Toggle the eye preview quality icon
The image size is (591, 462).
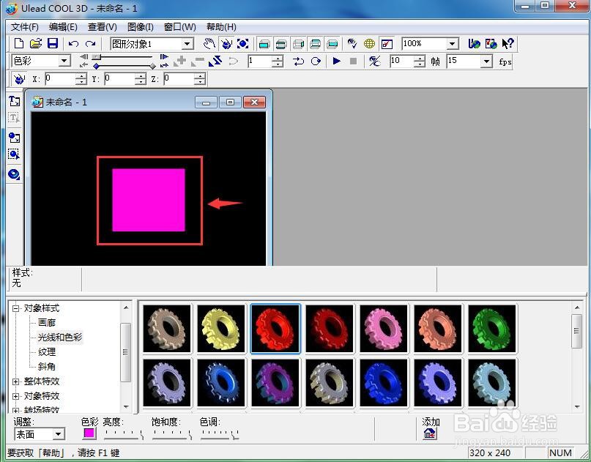352,44
